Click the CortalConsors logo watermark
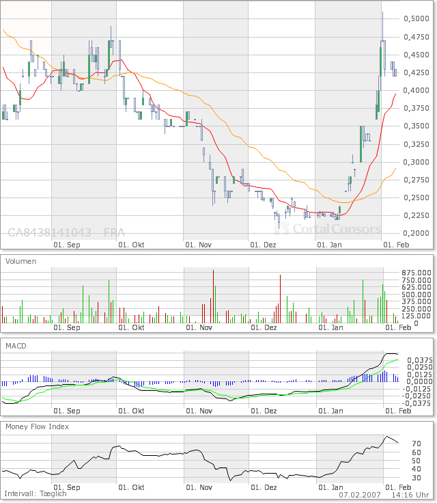Image resolution: width=437 pixels, height=503 pixels. [333, 230]
